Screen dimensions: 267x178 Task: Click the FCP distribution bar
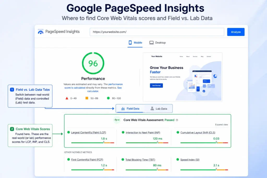click(x=93, y=170)
